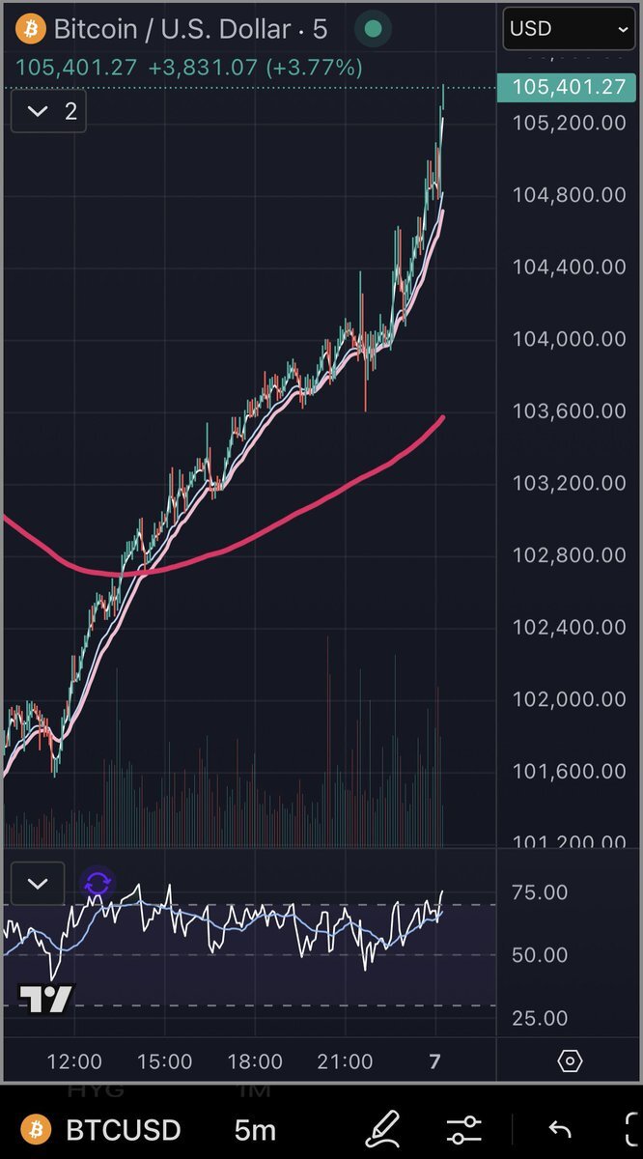Viewport: 643px width, 1159px height.
Task: Click the Bitcoin icon beside BTCUSD in bottom bar
Action: [x=38, y=1129]
